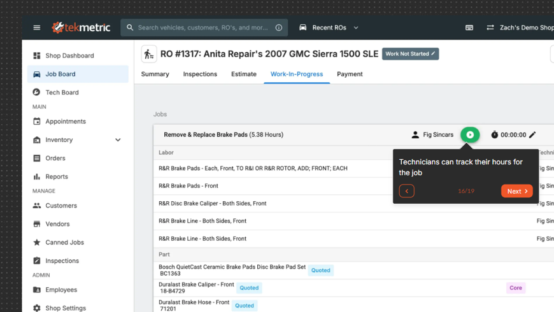Click the Reports bar chart icon
The height and width of the screenshot is (312, 554).
(x=37, y=176)
